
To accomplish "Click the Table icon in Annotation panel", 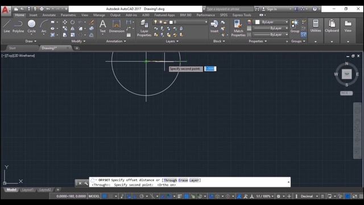I will (x=129, y=35).
